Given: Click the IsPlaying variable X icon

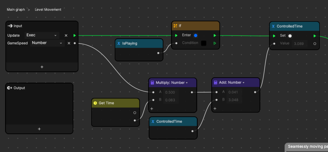Looking at the screenshot, I should coord(119,44).
